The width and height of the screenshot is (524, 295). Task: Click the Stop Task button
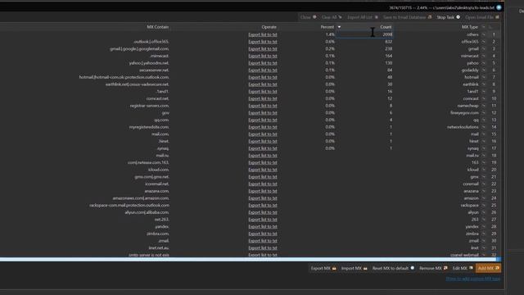[448, 17]
